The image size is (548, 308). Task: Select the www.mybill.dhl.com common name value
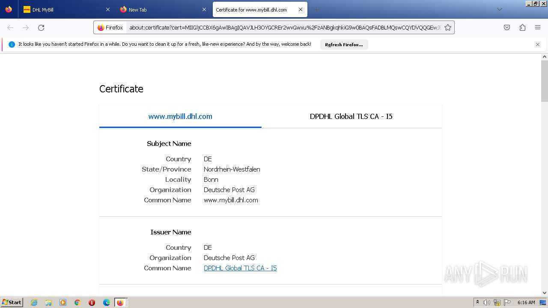(x=231, y=200)
